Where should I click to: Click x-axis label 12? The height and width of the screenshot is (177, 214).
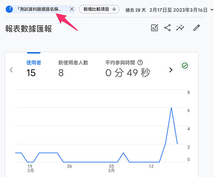click(x=151, y=166)
